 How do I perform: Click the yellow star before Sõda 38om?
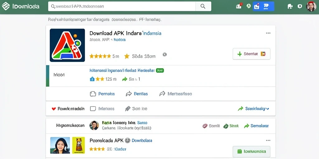[127, 56]
